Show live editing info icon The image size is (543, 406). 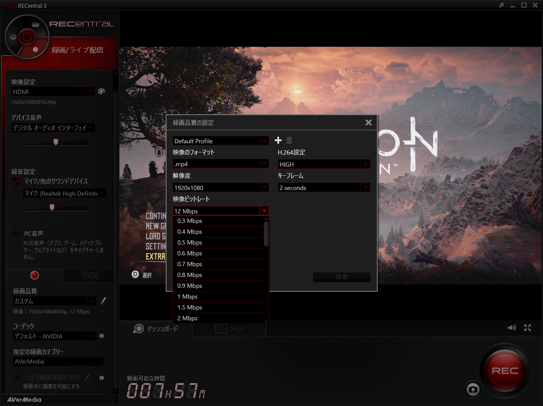[x=102, y=377]
